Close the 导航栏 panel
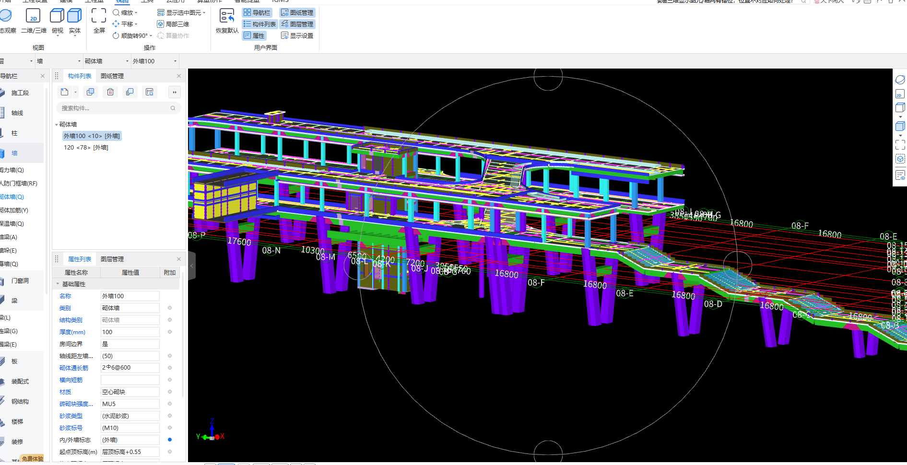 [x=43, y=76]
